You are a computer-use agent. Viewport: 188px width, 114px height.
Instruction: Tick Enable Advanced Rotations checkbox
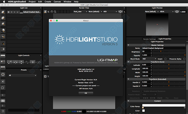[x=143, y=91]
